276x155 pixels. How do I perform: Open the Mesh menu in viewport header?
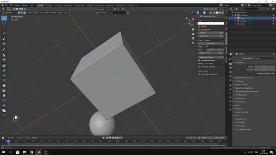tap(47, 12)
